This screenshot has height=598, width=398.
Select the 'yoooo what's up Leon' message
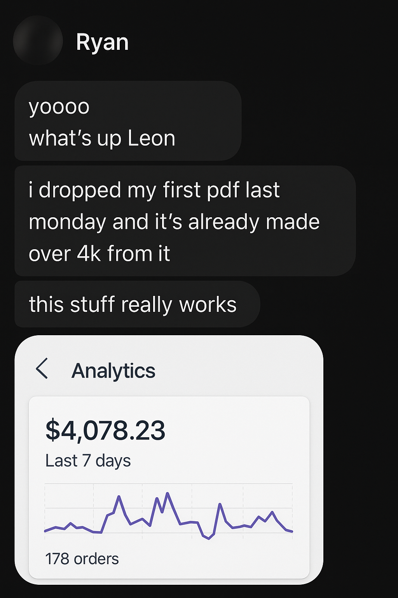(x=128, y=121)
